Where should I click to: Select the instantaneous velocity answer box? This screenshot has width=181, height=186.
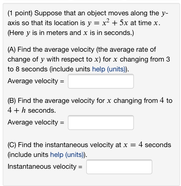pos(119,167)
